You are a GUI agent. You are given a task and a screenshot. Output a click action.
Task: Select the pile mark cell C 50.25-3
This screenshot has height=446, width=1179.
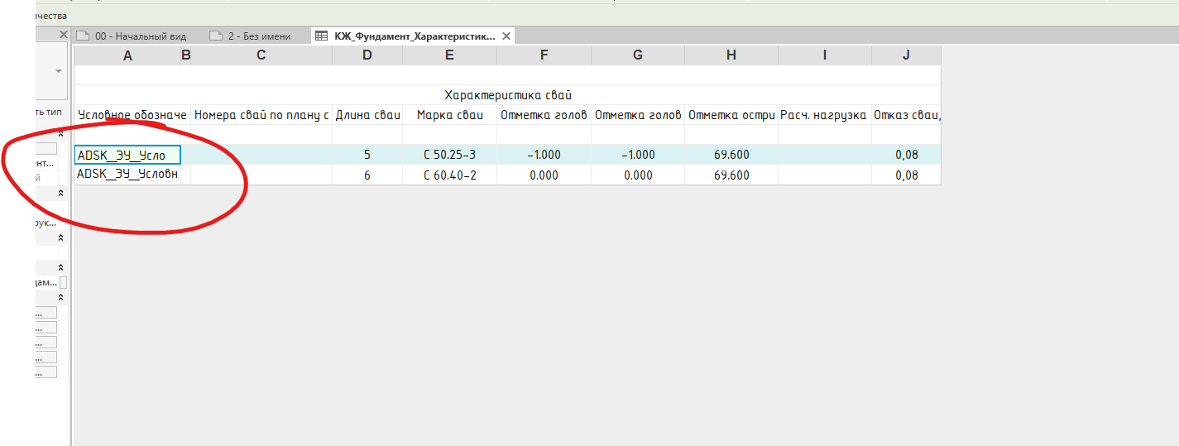coord(449,155)
